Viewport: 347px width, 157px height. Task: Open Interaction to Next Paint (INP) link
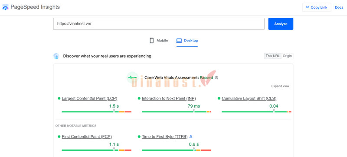169,99
